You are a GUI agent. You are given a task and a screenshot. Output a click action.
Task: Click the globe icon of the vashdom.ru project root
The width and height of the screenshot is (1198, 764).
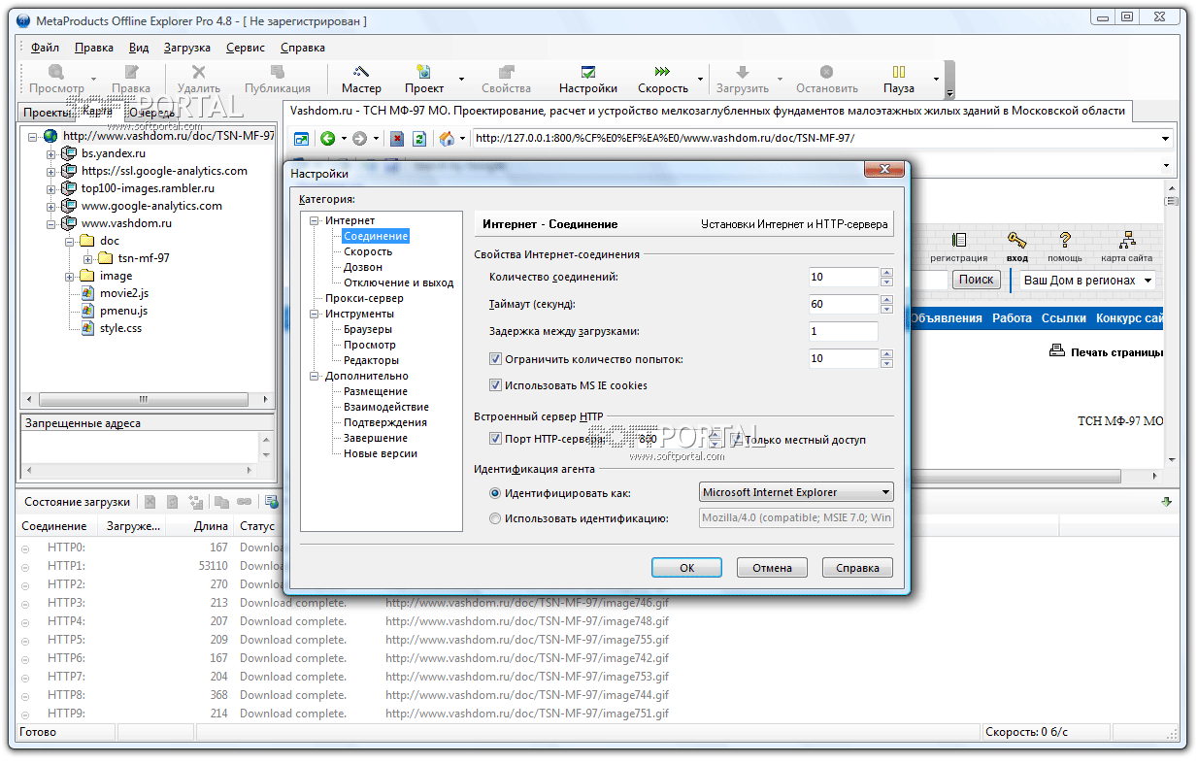pyautogui.click(x=50, y=136)
